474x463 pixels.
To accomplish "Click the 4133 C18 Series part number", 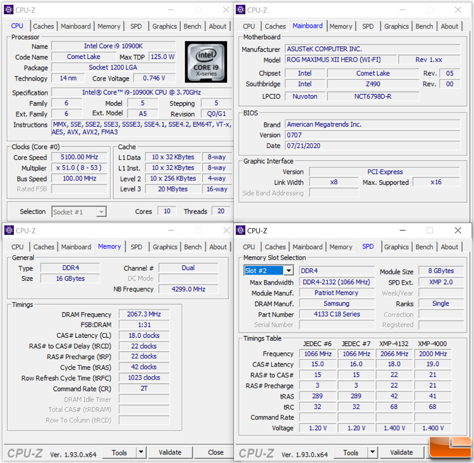I will pos(337,314).
